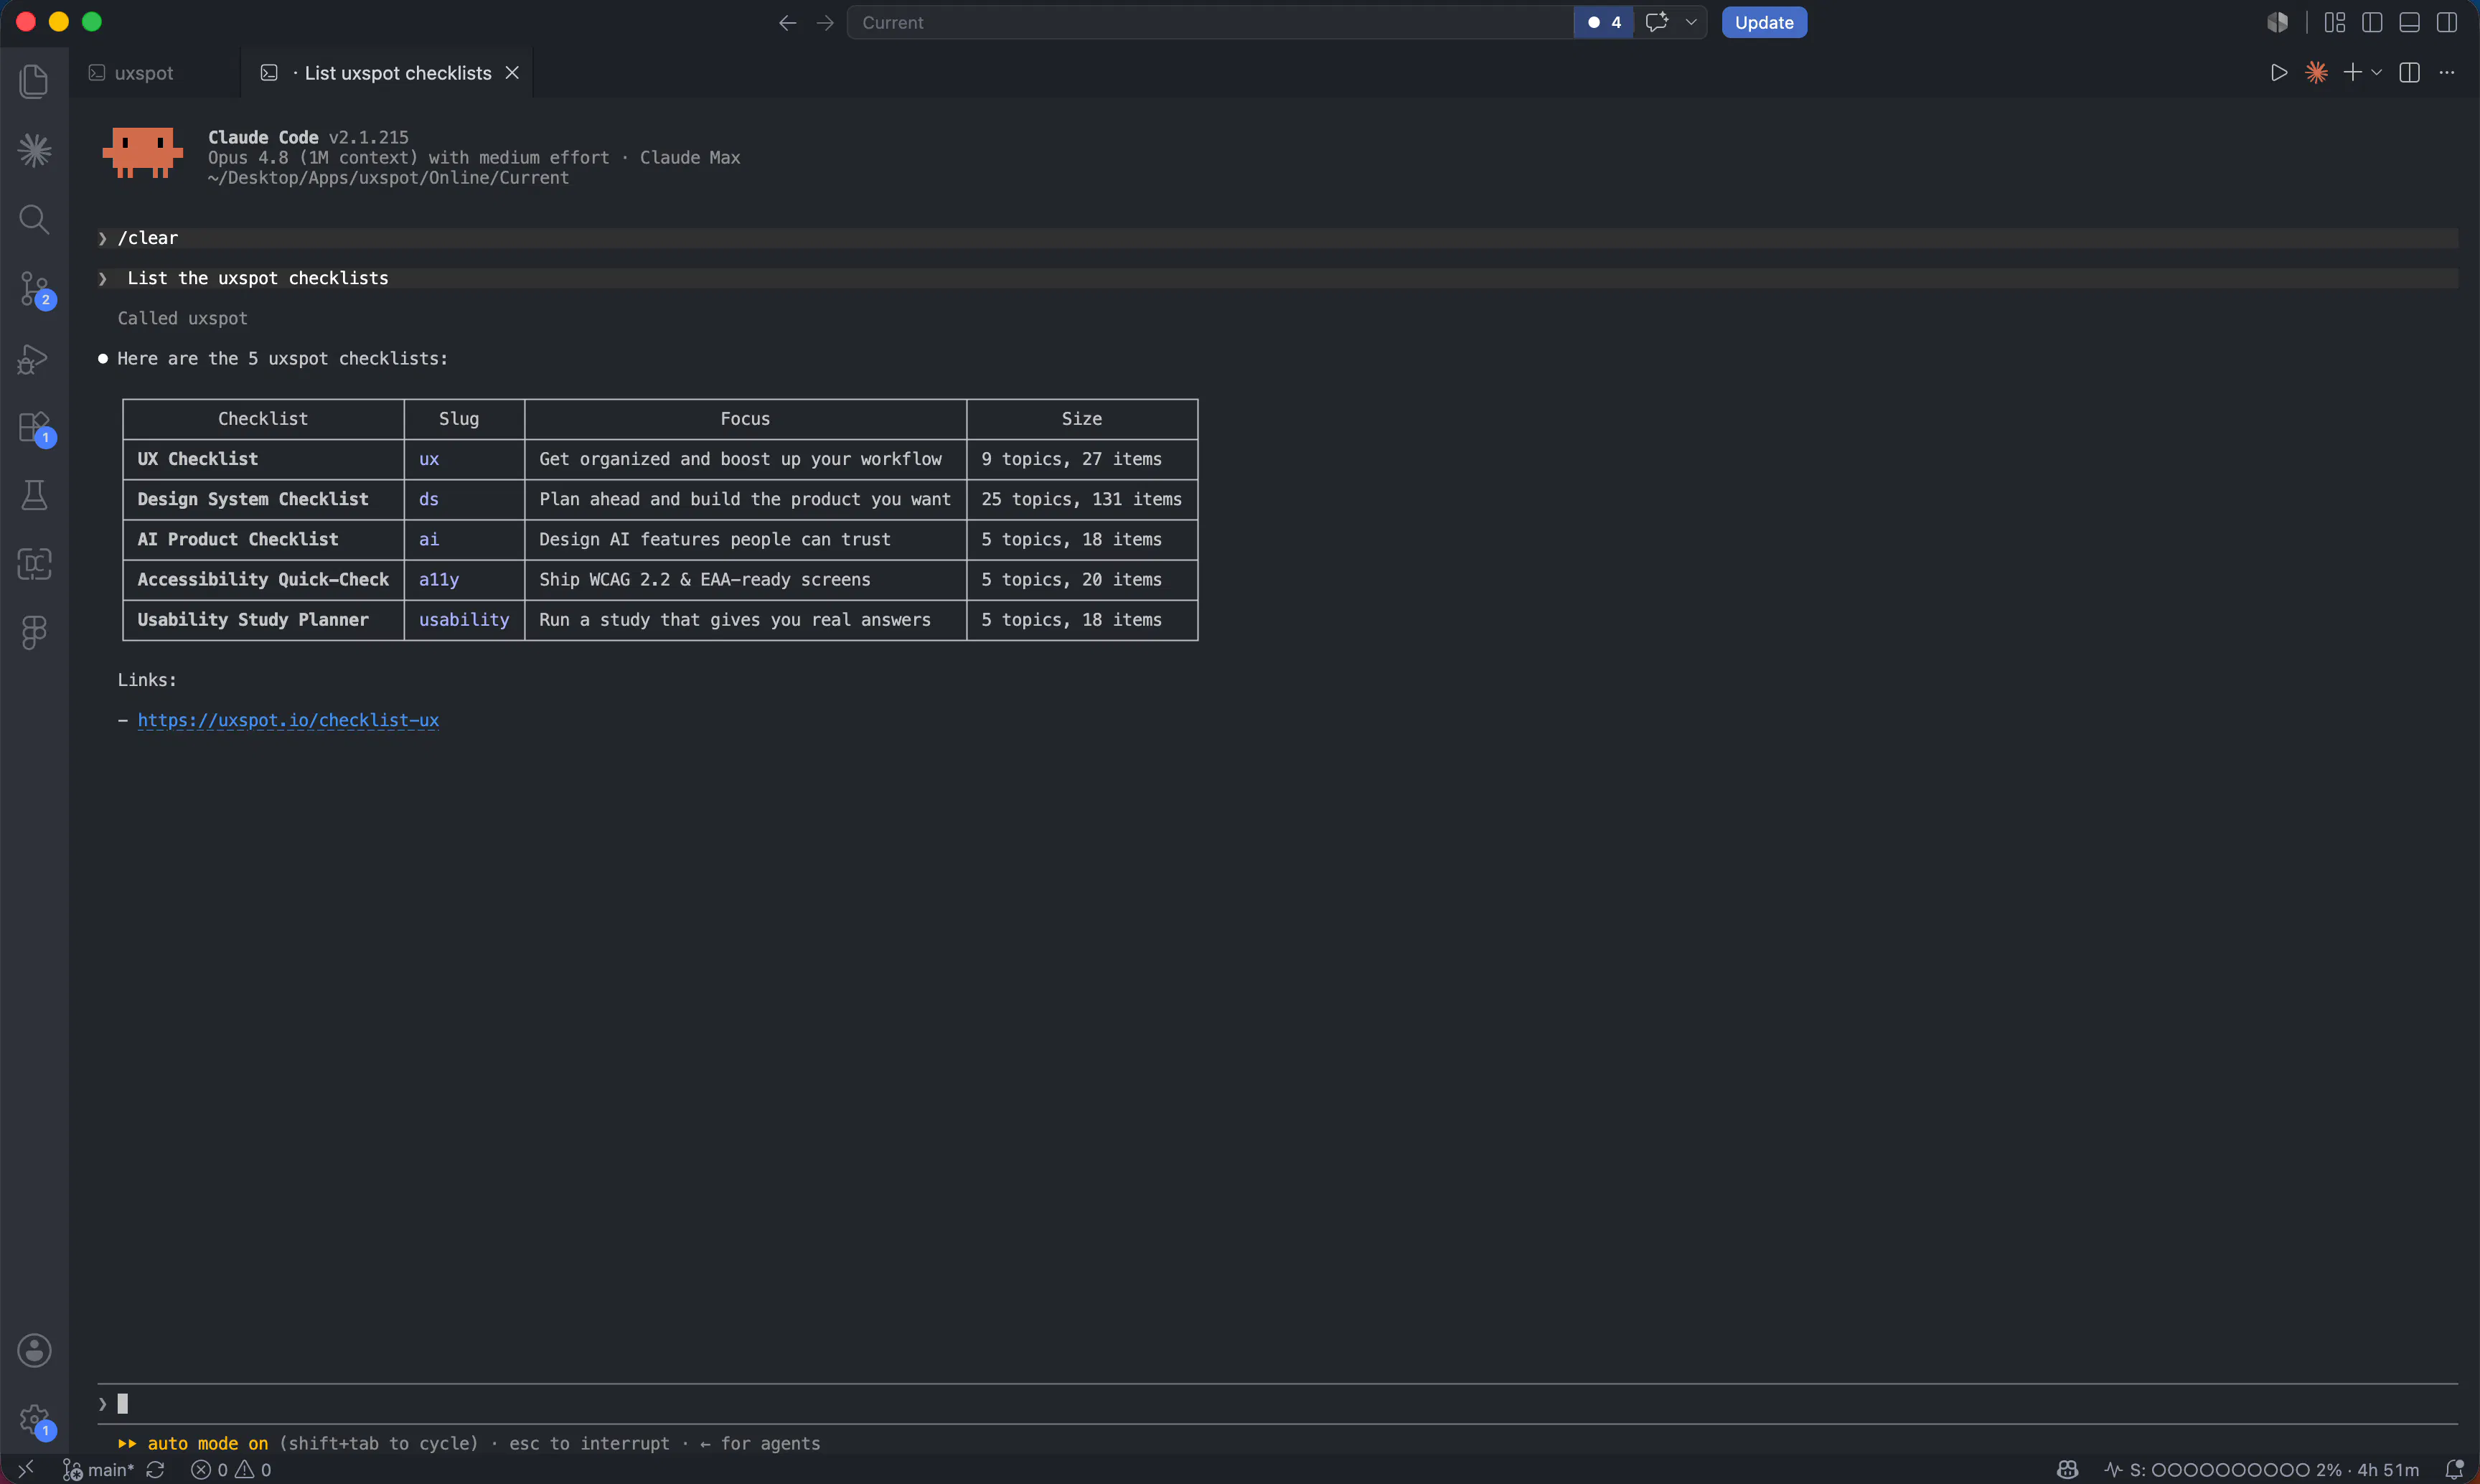The width and height of the screenshot is (2480, 1484).
Task: Toggle the bottom panel
Action: point(2410,22)
